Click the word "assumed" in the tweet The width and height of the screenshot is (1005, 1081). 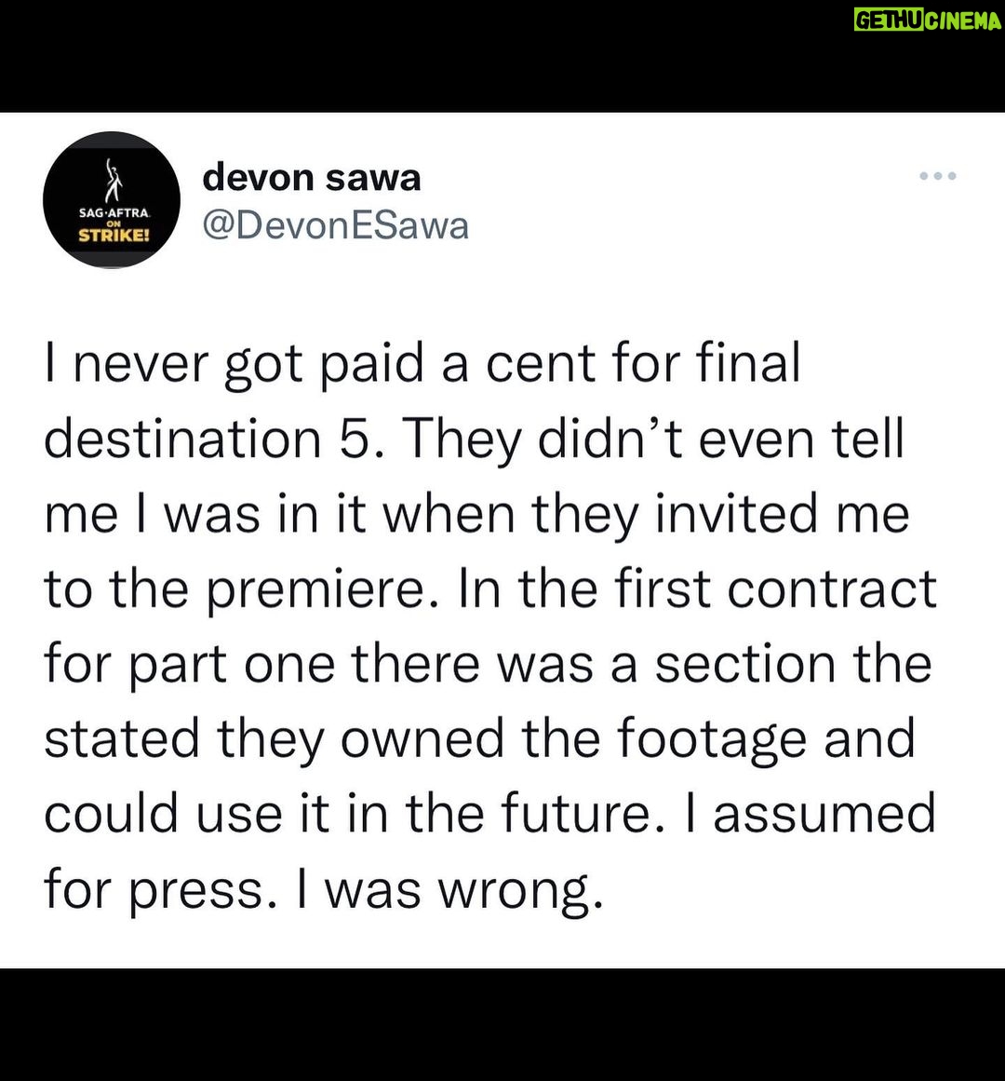click(x=824, y=814)
